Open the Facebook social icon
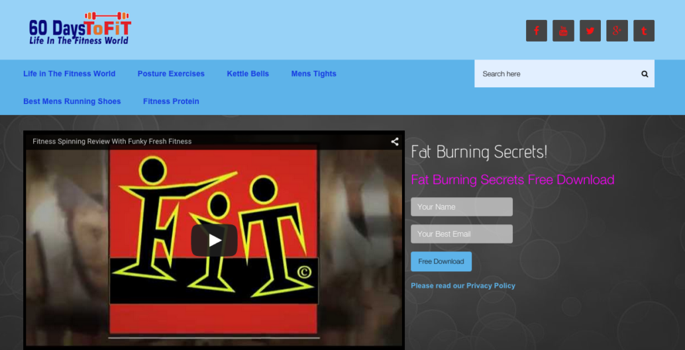The width and height of the screenshot is (685, 350). [x=537, y=30]
